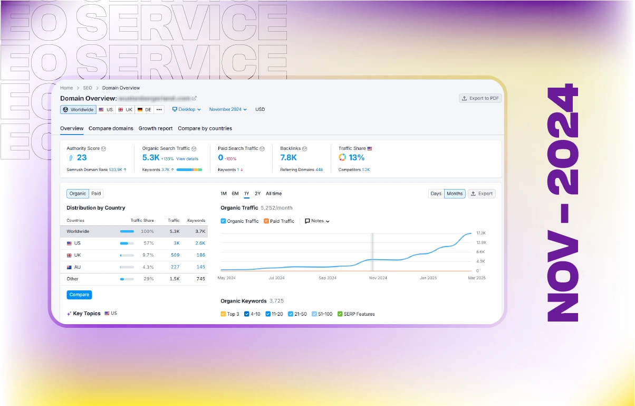Image resolution: width=635 pixels, height=406 pixels.
Task: Switch to the Compare domains tab
Action: click(111, 128)
